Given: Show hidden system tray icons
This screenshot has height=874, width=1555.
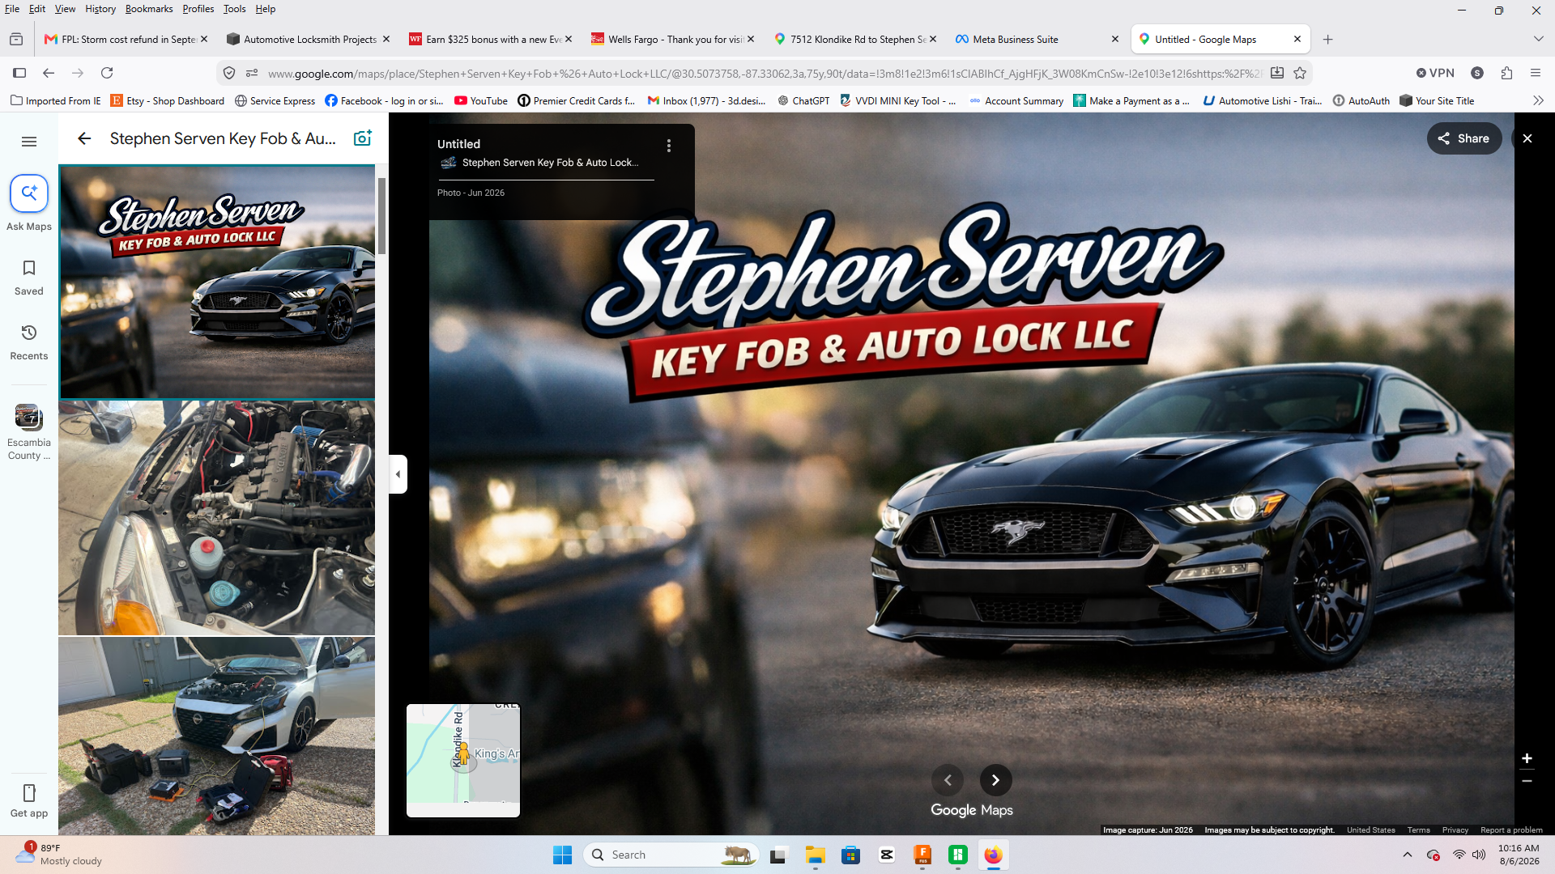Looking at the screenshot, I should click(x=1408, y=855).
